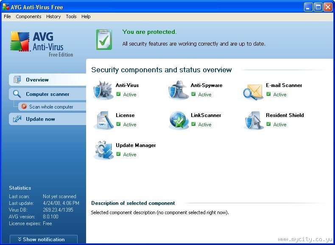Close the AVG Anti-Virus window
The width and height of the screenshot is (335, 245).
coord(328,7)
